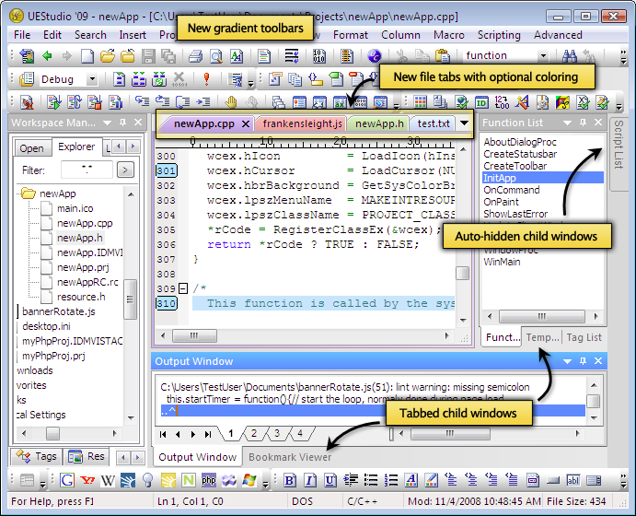Paste from the clipboard icon
Image resolution: width=636 pixels, height=516 pixels.
coord(443,55)
